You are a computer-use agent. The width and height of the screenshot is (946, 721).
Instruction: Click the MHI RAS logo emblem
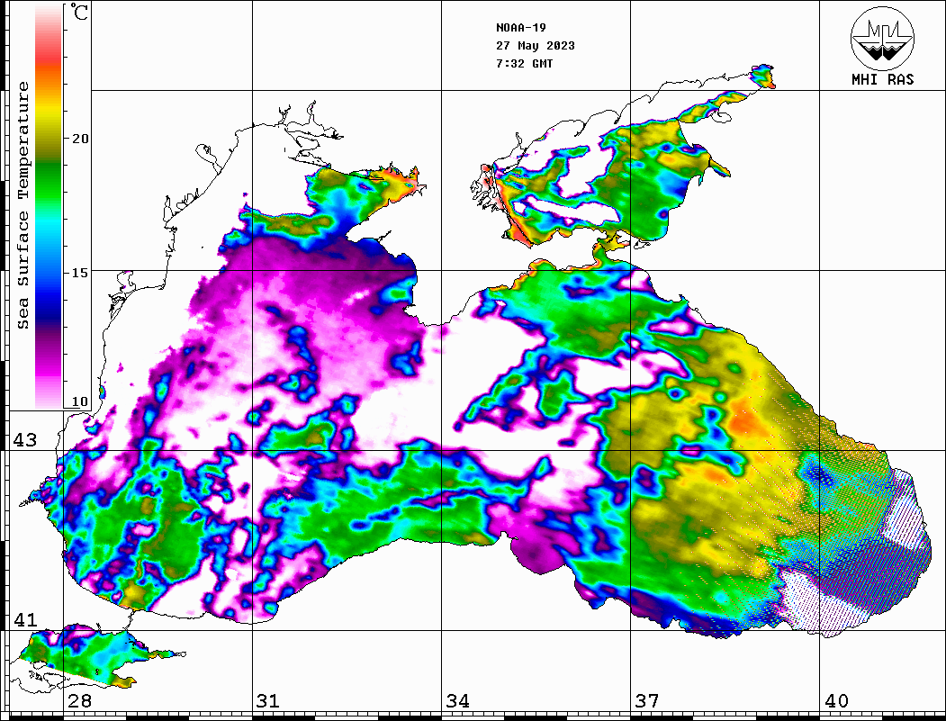(883, 38)
